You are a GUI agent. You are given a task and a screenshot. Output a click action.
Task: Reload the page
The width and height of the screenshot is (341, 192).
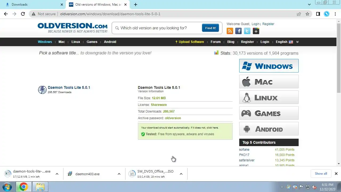point(23,14)
